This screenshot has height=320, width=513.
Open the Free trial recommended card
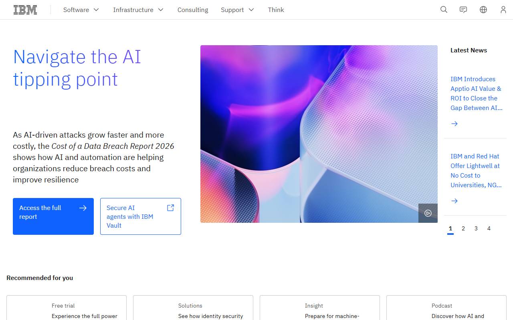point(67,308)
